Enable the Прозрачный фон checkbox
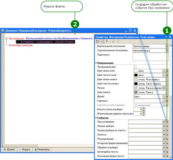The width and height of the screenshot is (173, 160). (135, 67)
